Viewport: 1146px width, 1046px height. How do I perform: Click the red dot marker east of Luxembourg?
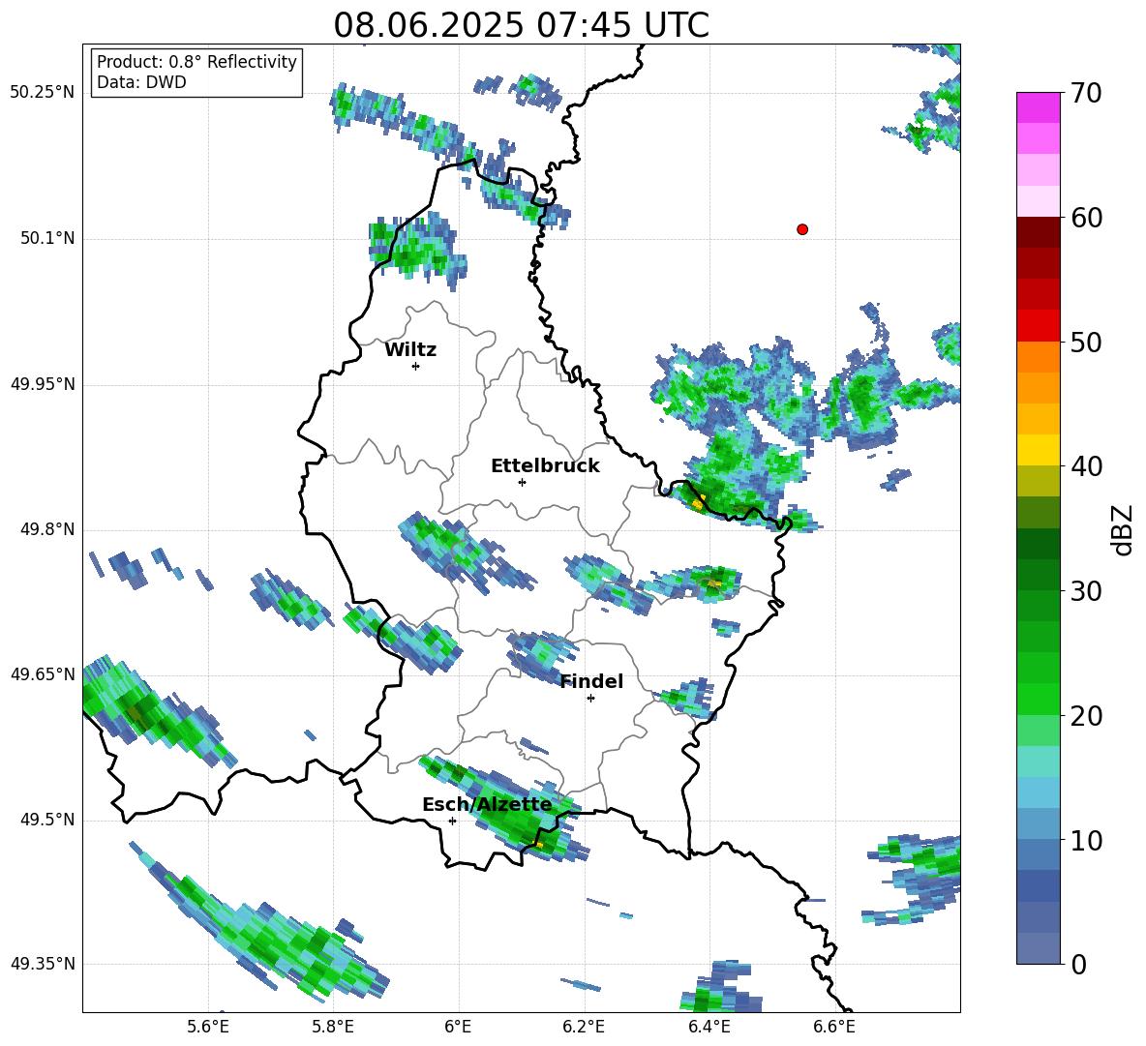point(801,229)
